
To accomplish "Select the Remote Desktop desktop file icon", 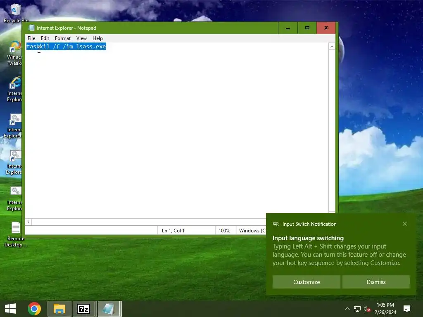I will tap(16, 234).
